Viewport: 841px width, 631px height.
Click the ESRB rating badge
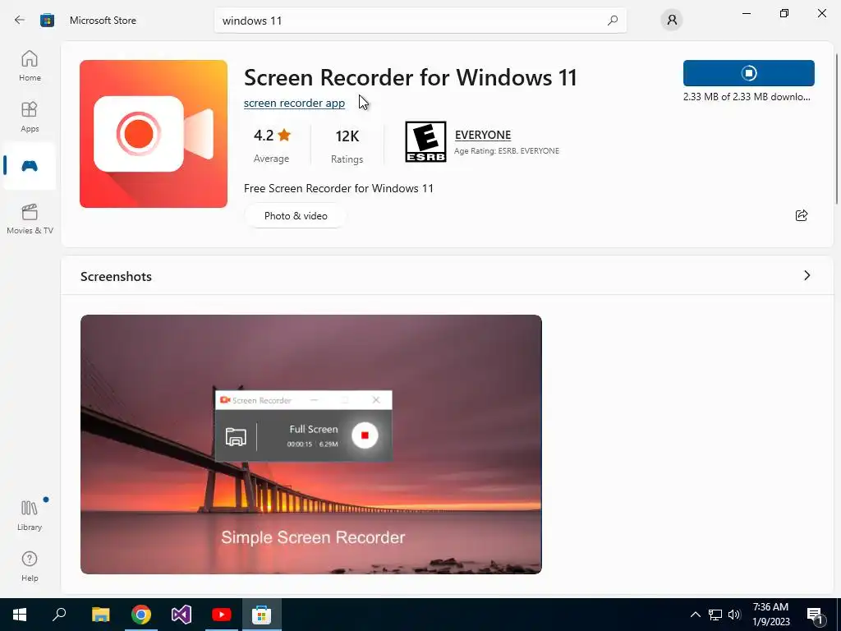pos(425,141)
